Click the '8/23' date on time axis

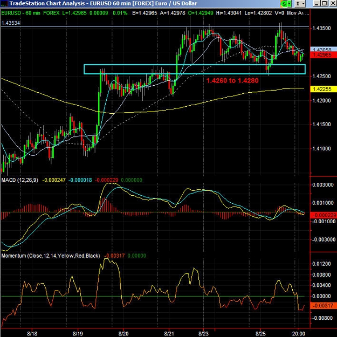(x=203, y=334)
